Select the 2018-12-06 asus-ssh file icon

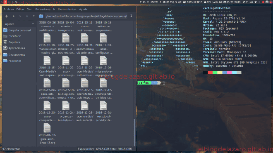click(x=47, y=83)
